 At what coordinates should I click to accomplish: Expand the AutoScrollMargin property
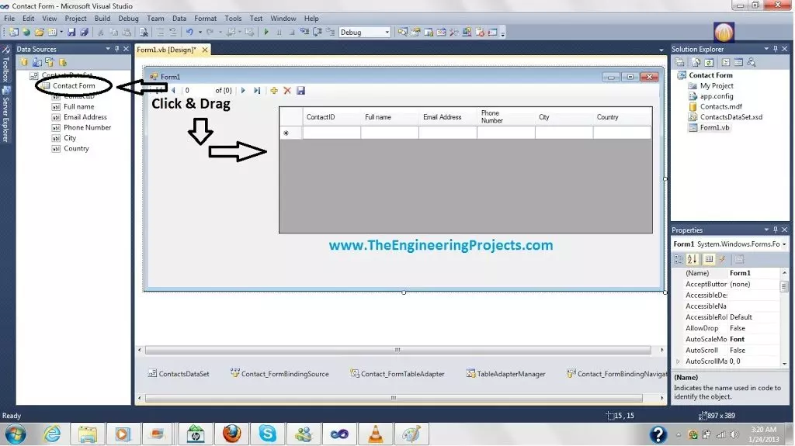coord(678,361)
